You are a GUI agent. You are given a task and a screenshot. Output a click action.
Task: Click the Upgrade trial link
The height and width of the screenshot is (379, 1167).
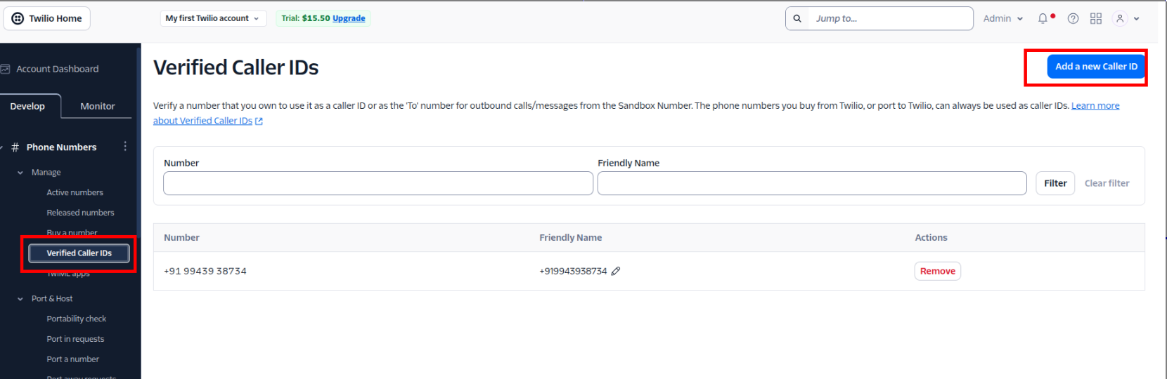coord(349,18)
